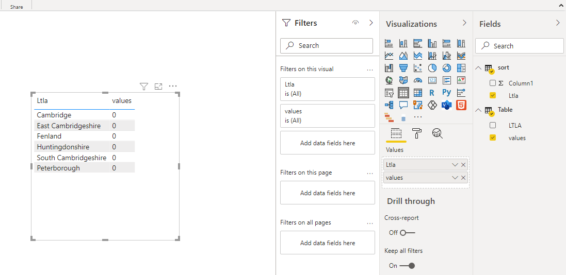Collapse the Table node in Fields
This screenshot has height=275, width=566.
(x=478, y=110)
